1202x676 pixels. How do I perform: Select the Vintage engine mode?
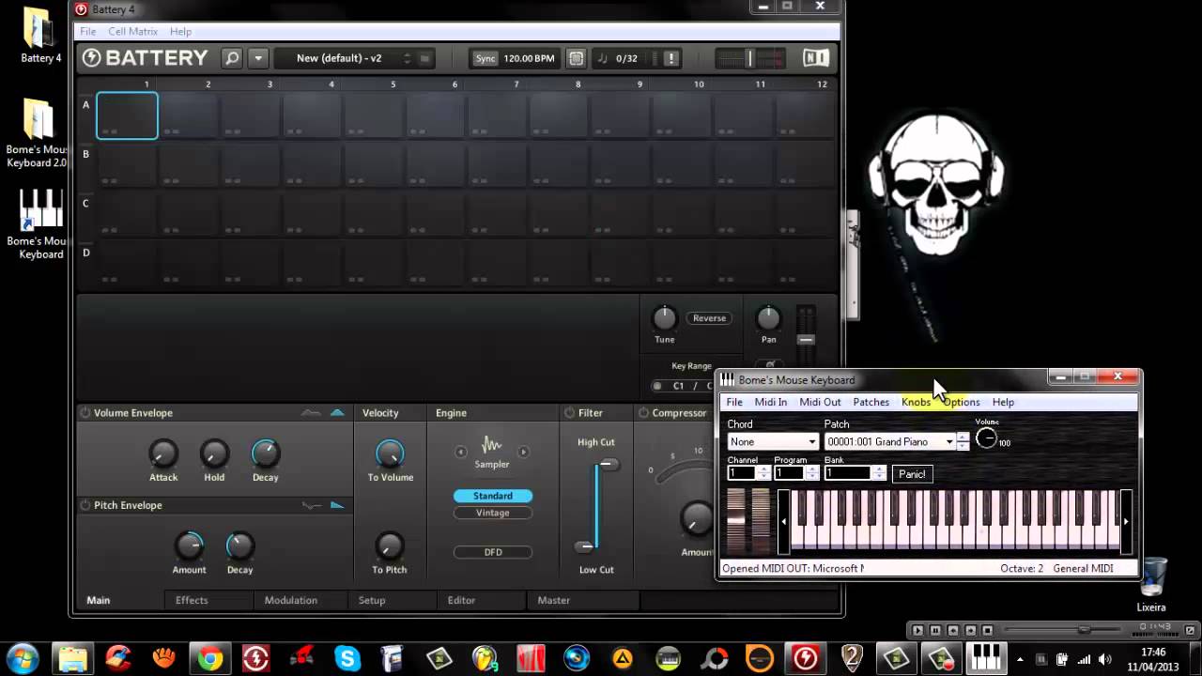[493, 513]
